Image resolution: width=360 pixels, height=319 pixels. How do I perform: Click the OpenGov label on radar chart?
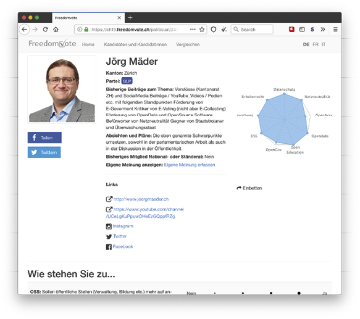click(x=274, y=150)
